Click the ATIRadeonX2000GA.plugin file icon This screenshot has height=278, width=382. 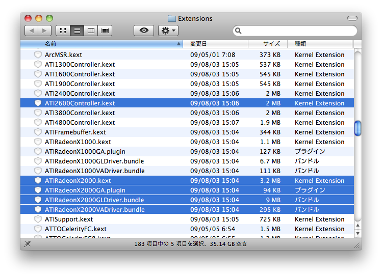[x=38, y=190]
